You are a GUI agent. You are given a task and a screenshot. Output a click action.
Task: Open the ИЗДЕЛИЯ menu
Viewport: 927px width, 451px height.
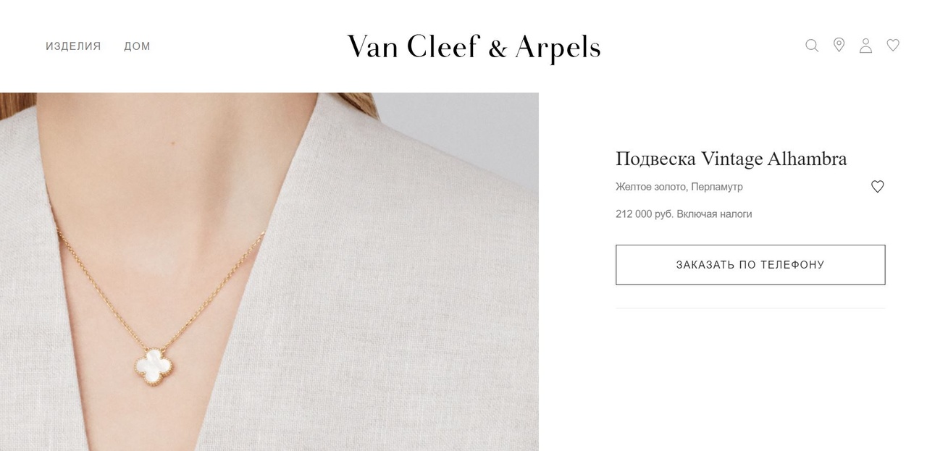click(73, 46)
